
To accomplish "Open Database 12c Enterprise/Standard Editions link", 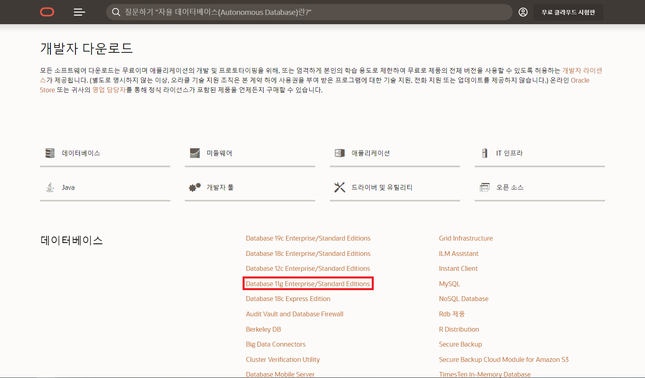I will pos(308,268).
